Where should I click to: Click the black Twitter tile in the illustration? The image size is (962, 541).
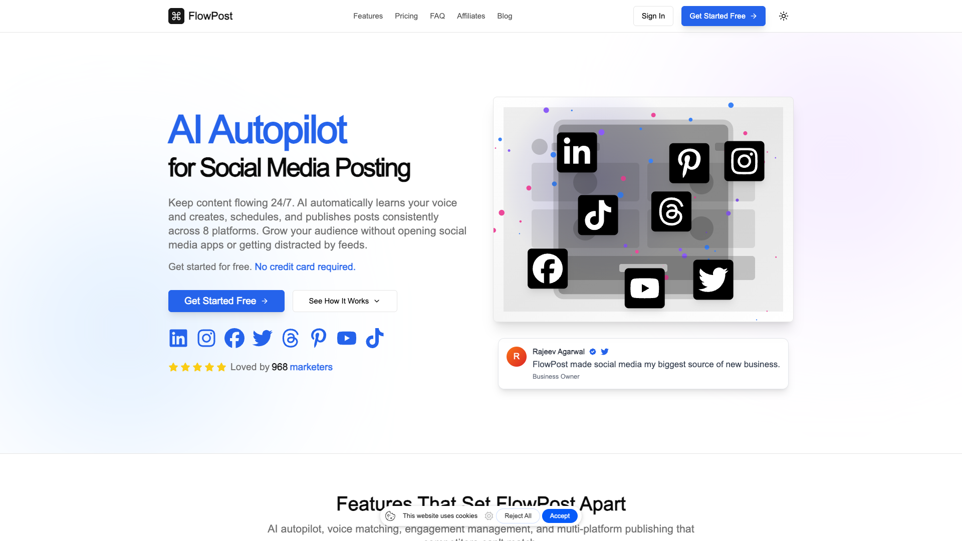[x=713, y=280]
